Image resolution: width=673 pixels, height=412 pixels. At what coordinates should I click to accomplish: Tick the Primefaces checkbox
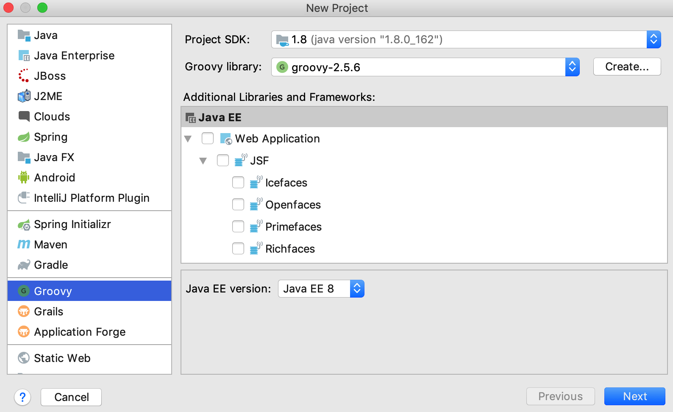[x=238, y=226]
